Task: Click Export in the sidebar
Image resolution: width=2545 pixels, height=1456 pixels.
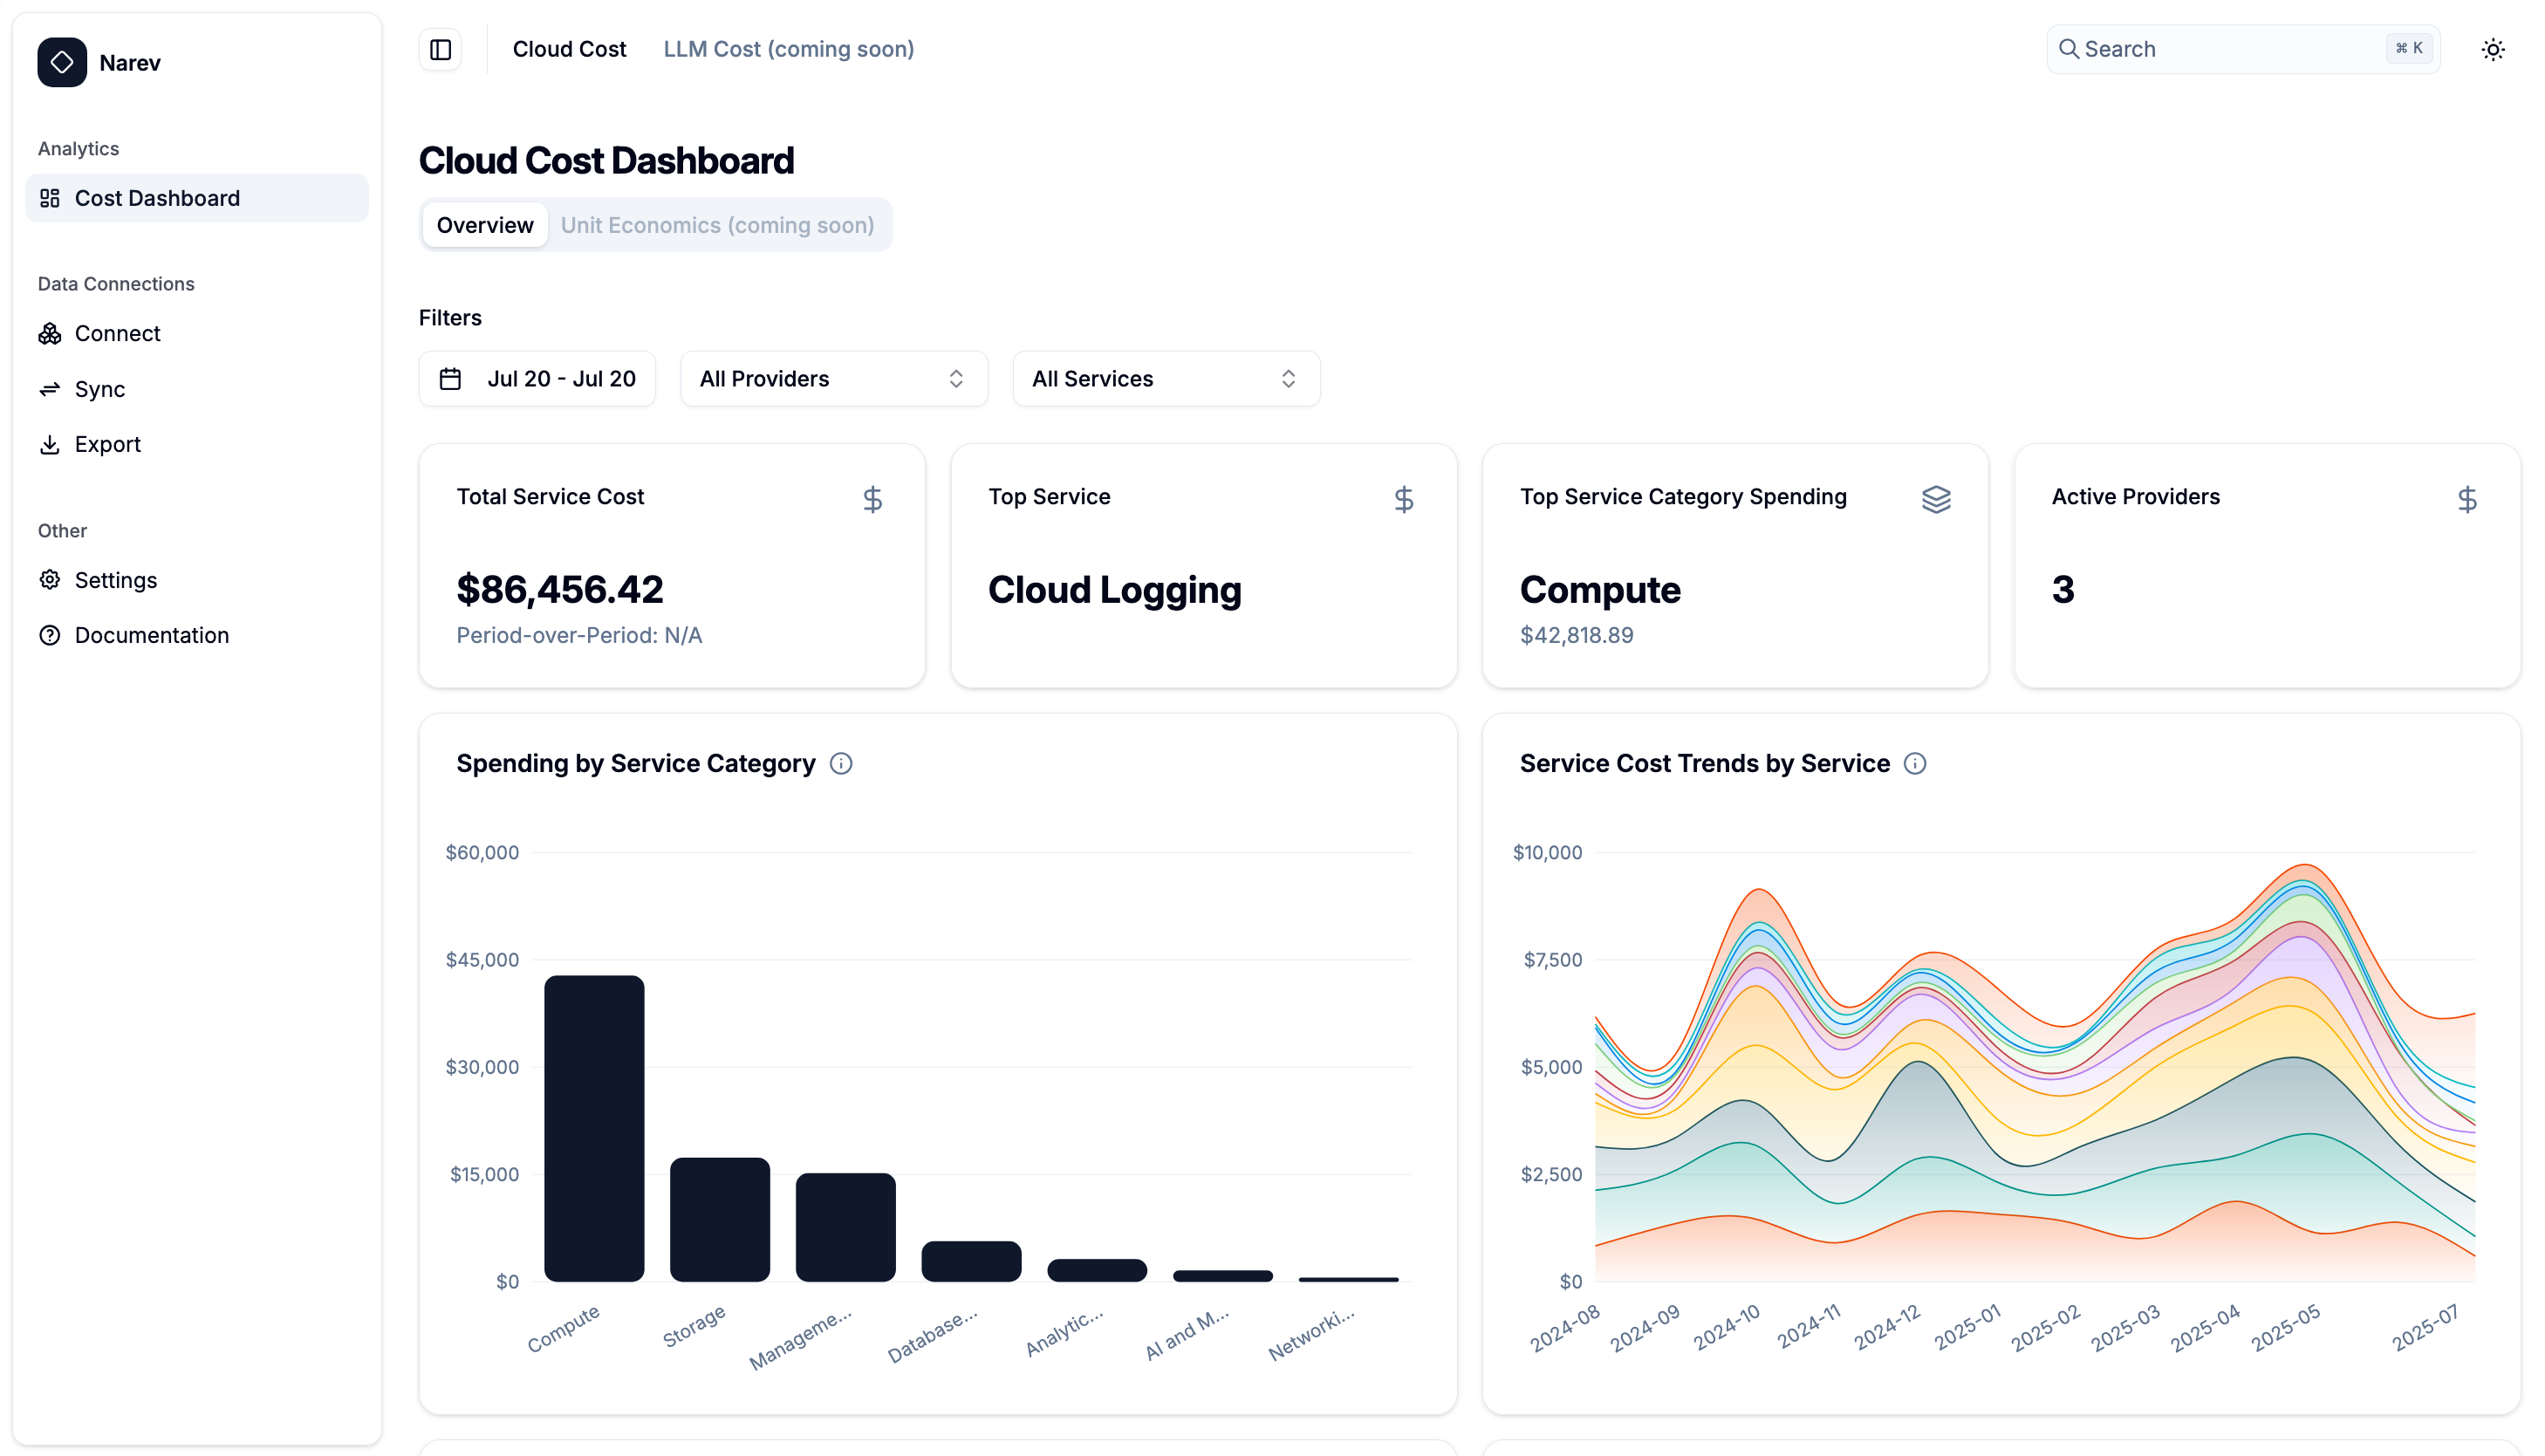Action: (107, 444)
